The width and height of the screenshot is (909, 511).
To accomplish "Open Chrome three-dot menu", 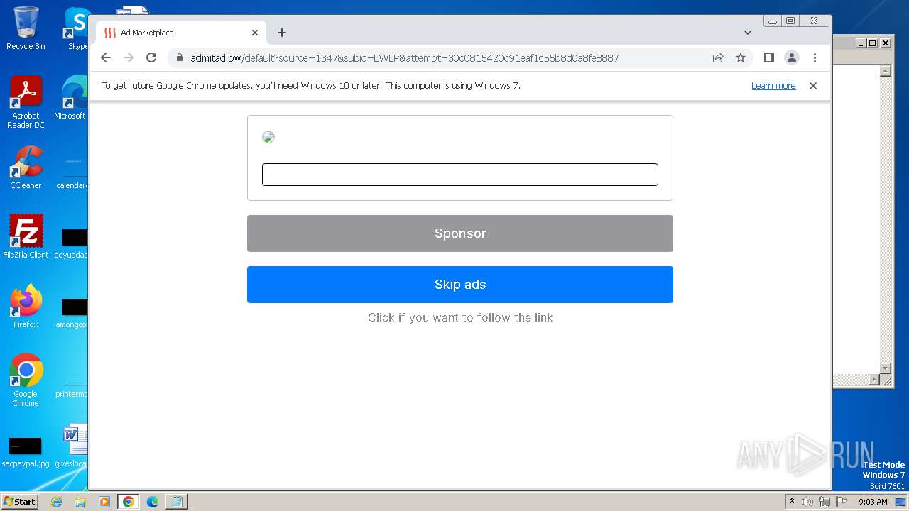I will point(815,57).
